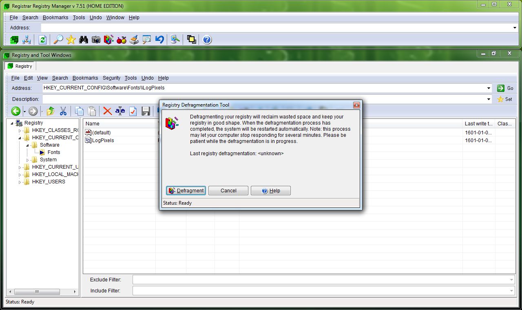Open the Exclude Filter dropdown arrow

click(x=511, y=280)
